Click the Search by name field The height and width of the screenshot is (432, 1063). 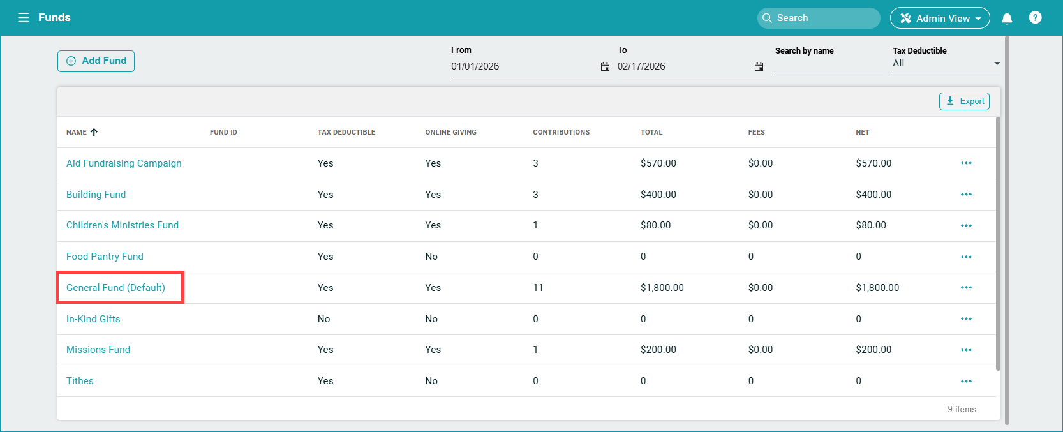[x=828, y=66]
